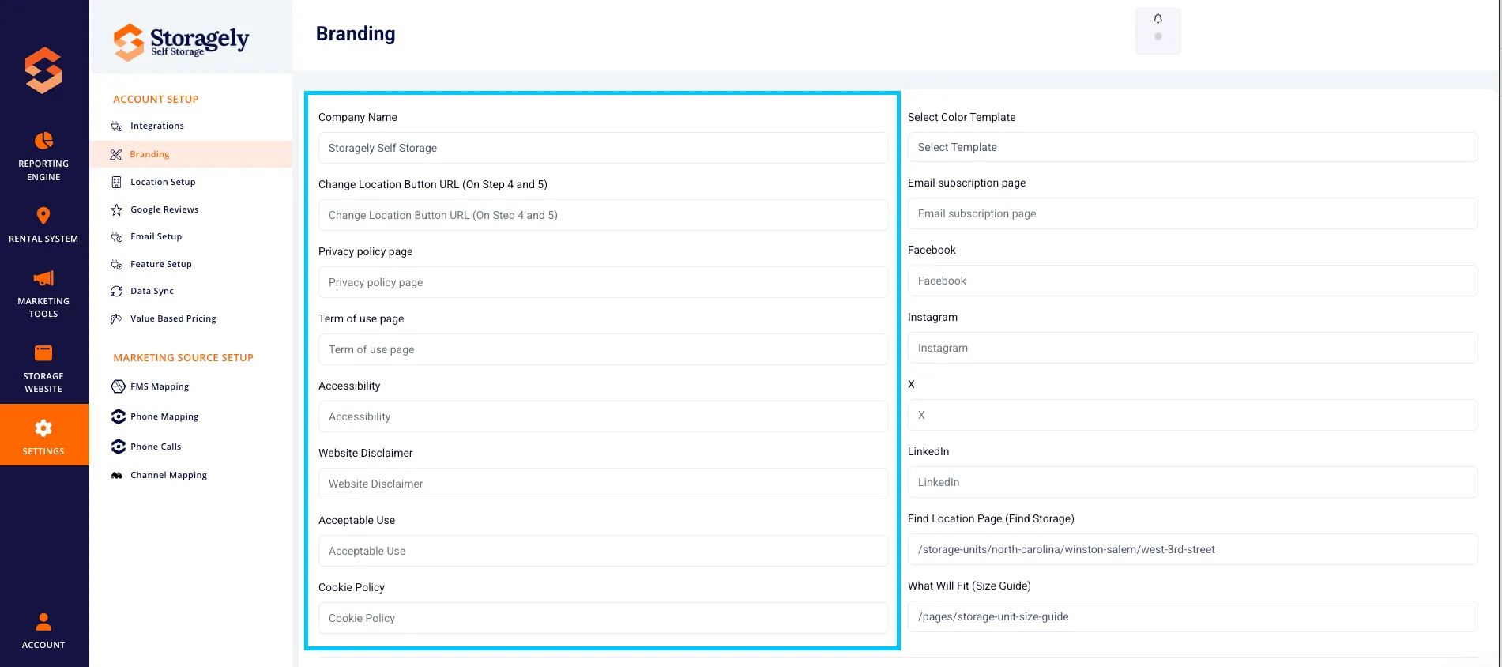The width and height of the screenshot is (1502, 667).
Task: Click the Storagely Self Storage header logo
Action: 182,42
